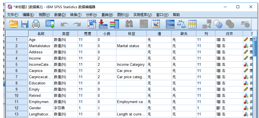Screen dimensions: 259x118
Task: Open the 转换(T) menu
Action: (x=76, y=15)
